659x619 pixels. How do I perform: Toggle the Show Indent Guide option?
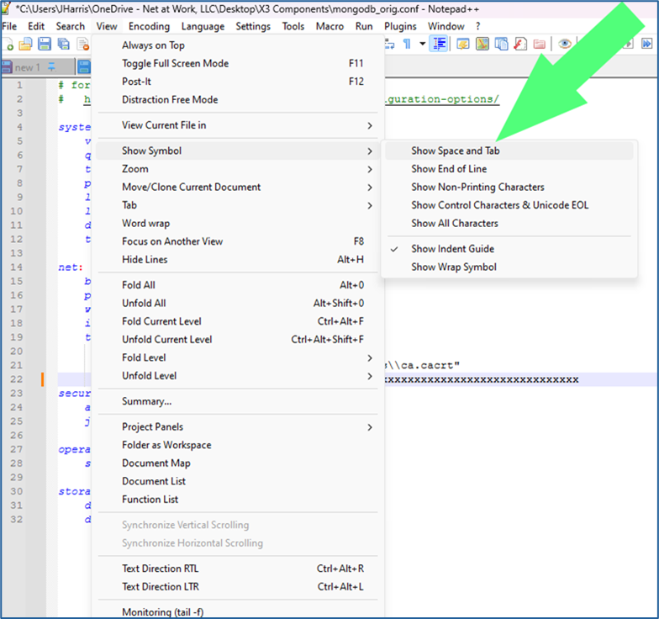tap(452, 249)
